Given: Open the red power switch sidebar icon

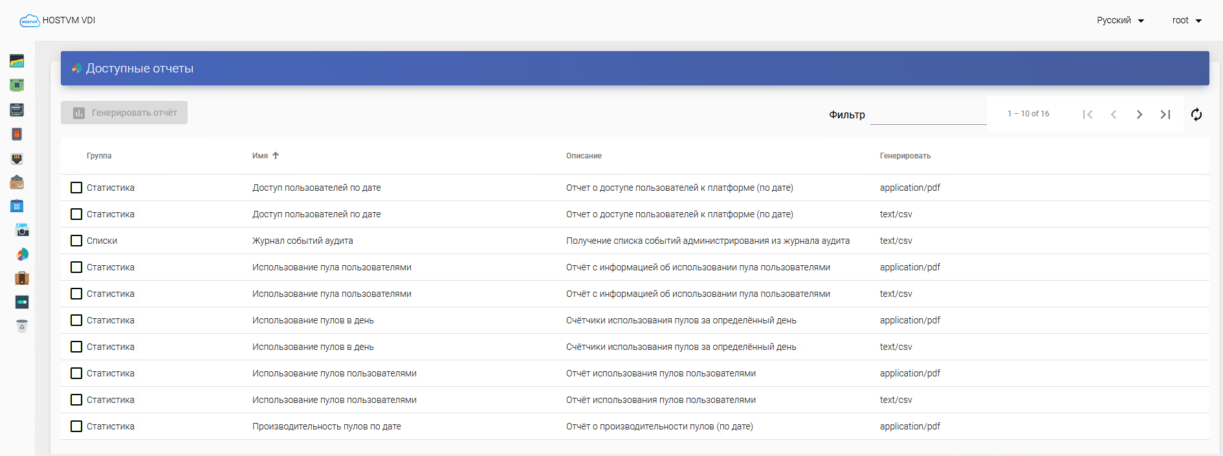Looking at the screenshot, I should click(17, 134).
